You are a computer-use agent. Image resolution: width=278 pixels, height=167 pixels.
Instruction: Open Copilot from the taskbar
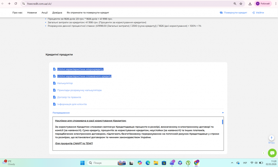pyautogui.click(x=139, y=163)
